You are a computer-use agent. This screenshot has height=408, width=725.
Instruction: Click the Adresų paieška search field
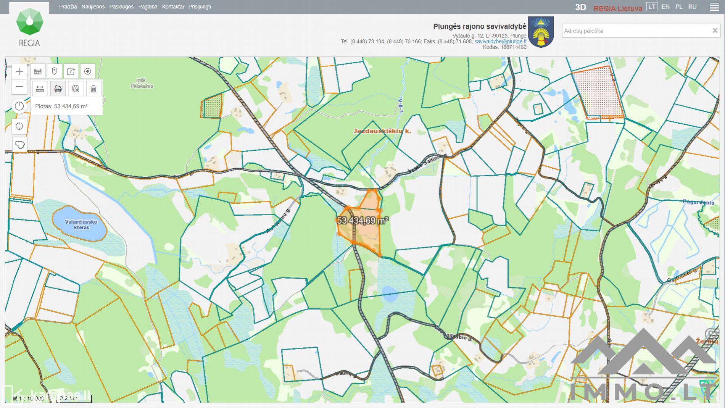(x=635, y=31)
